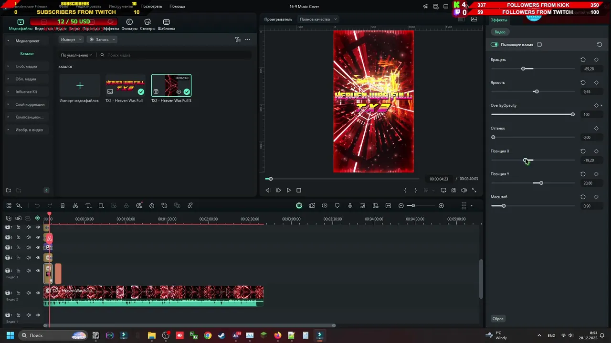Open the По умолчанию sorting dropdown

pos(76,55)
